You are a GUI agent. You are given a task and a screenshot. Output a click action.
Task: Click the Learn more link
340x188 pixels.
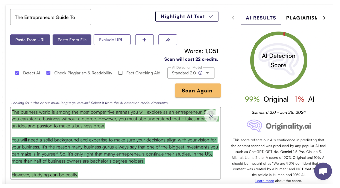(264, 181)
